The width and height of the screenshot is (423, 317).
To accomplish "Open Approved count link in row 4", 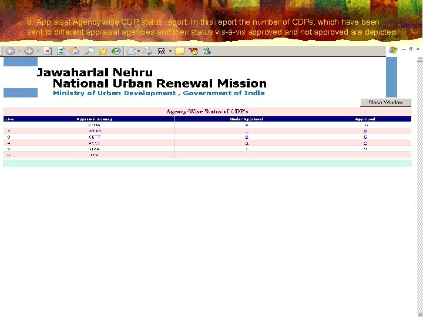I will click(365, 143).
